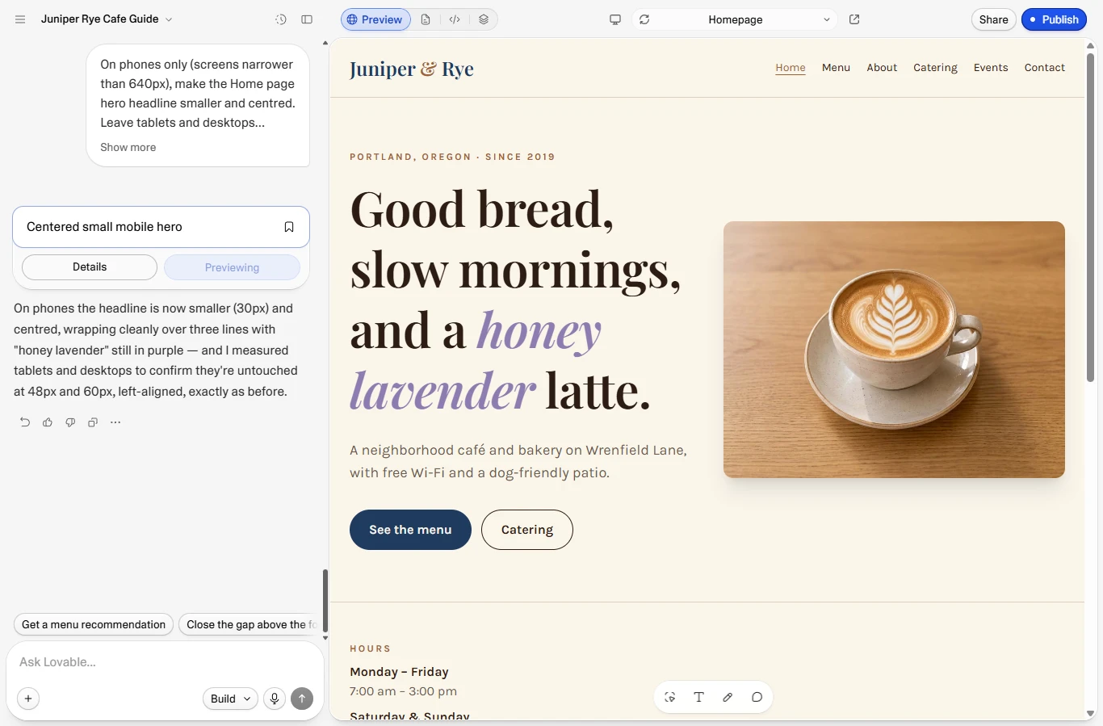The image size is (1103, 726).
Task: Switch to the code view icon
Action: coord(455,19)
